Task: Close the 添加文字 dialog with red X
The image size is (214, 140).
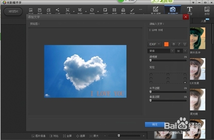Action: (186, 17)
